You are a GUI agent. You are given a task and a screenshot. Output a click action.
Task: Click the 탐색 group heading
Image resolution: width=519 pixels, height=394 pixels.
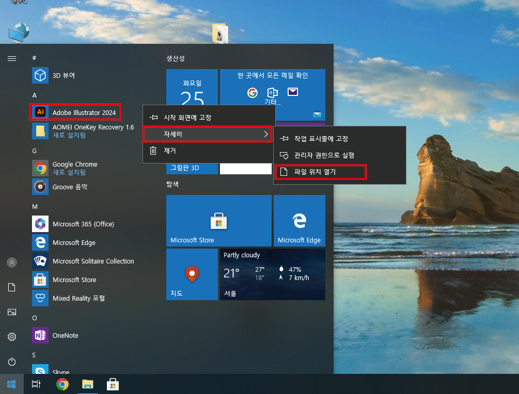coord(172,184)
